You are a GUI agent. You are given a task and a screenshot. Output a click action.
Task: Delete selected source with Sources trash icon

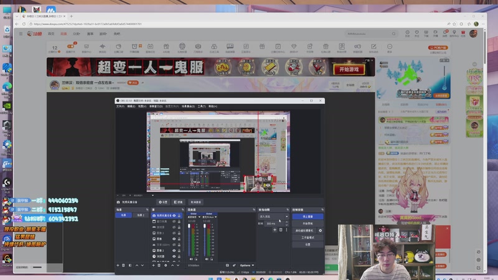[159, 266]
